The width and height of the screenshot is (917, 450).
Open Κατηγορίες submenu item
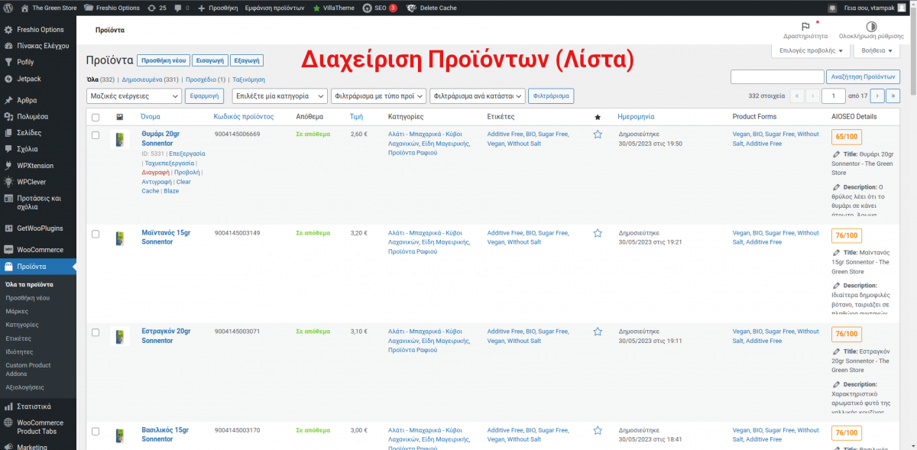pyautogui.click(x=22, y=325)
